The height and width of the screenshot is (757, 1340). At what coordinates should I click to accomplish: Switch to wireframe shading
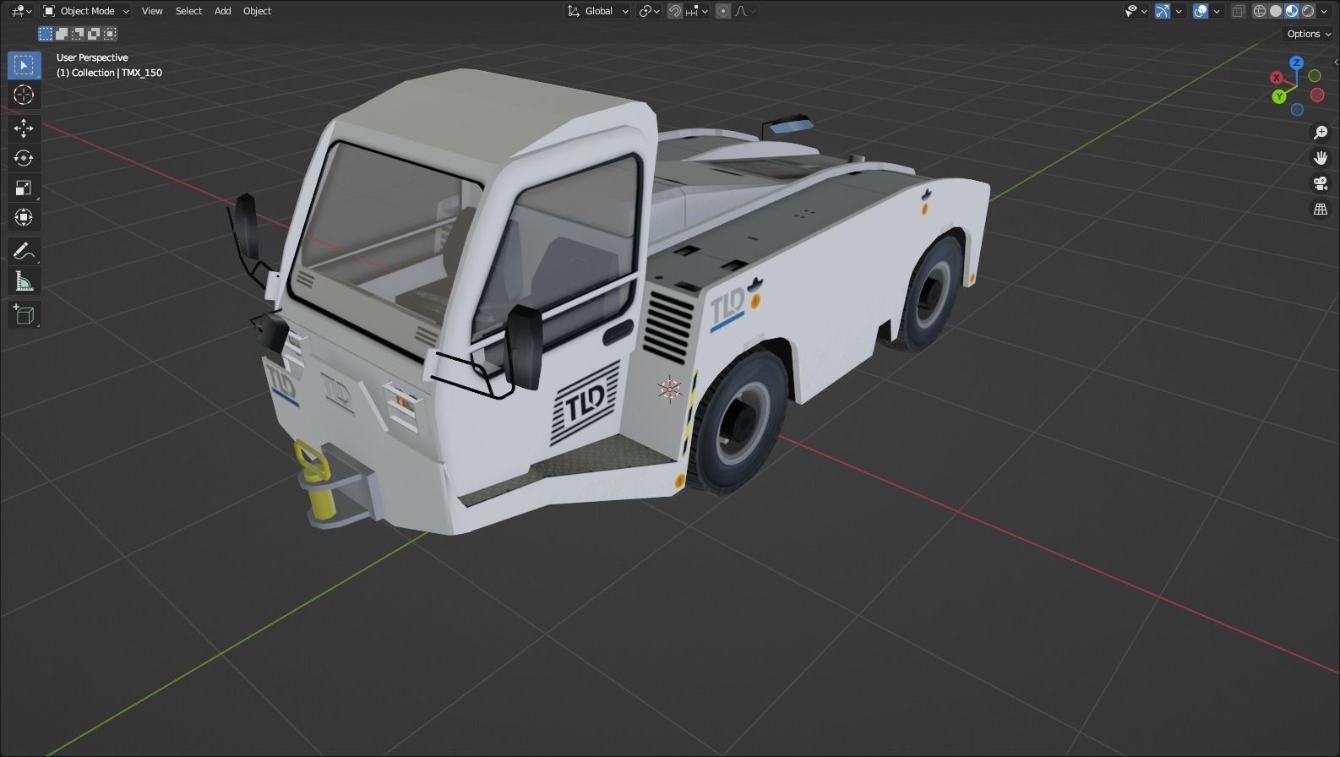pos(1260,11)
